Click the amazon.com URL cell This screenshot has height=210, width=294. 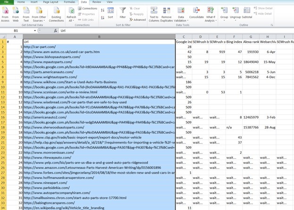click(99, 168)
